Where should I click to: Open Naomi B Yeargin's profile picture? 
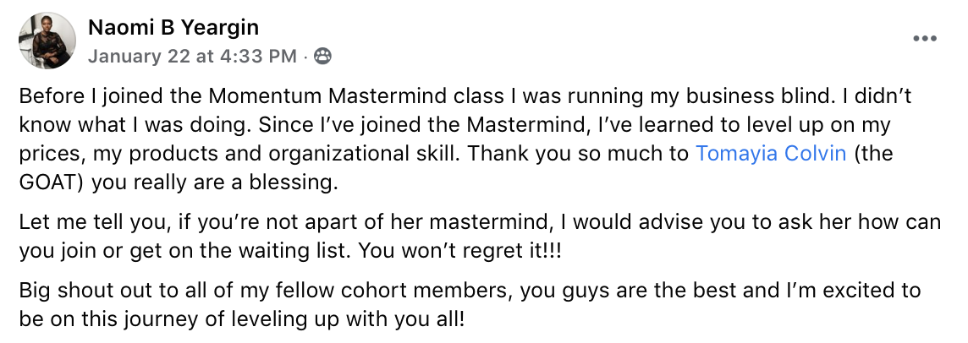pos(47,41)
